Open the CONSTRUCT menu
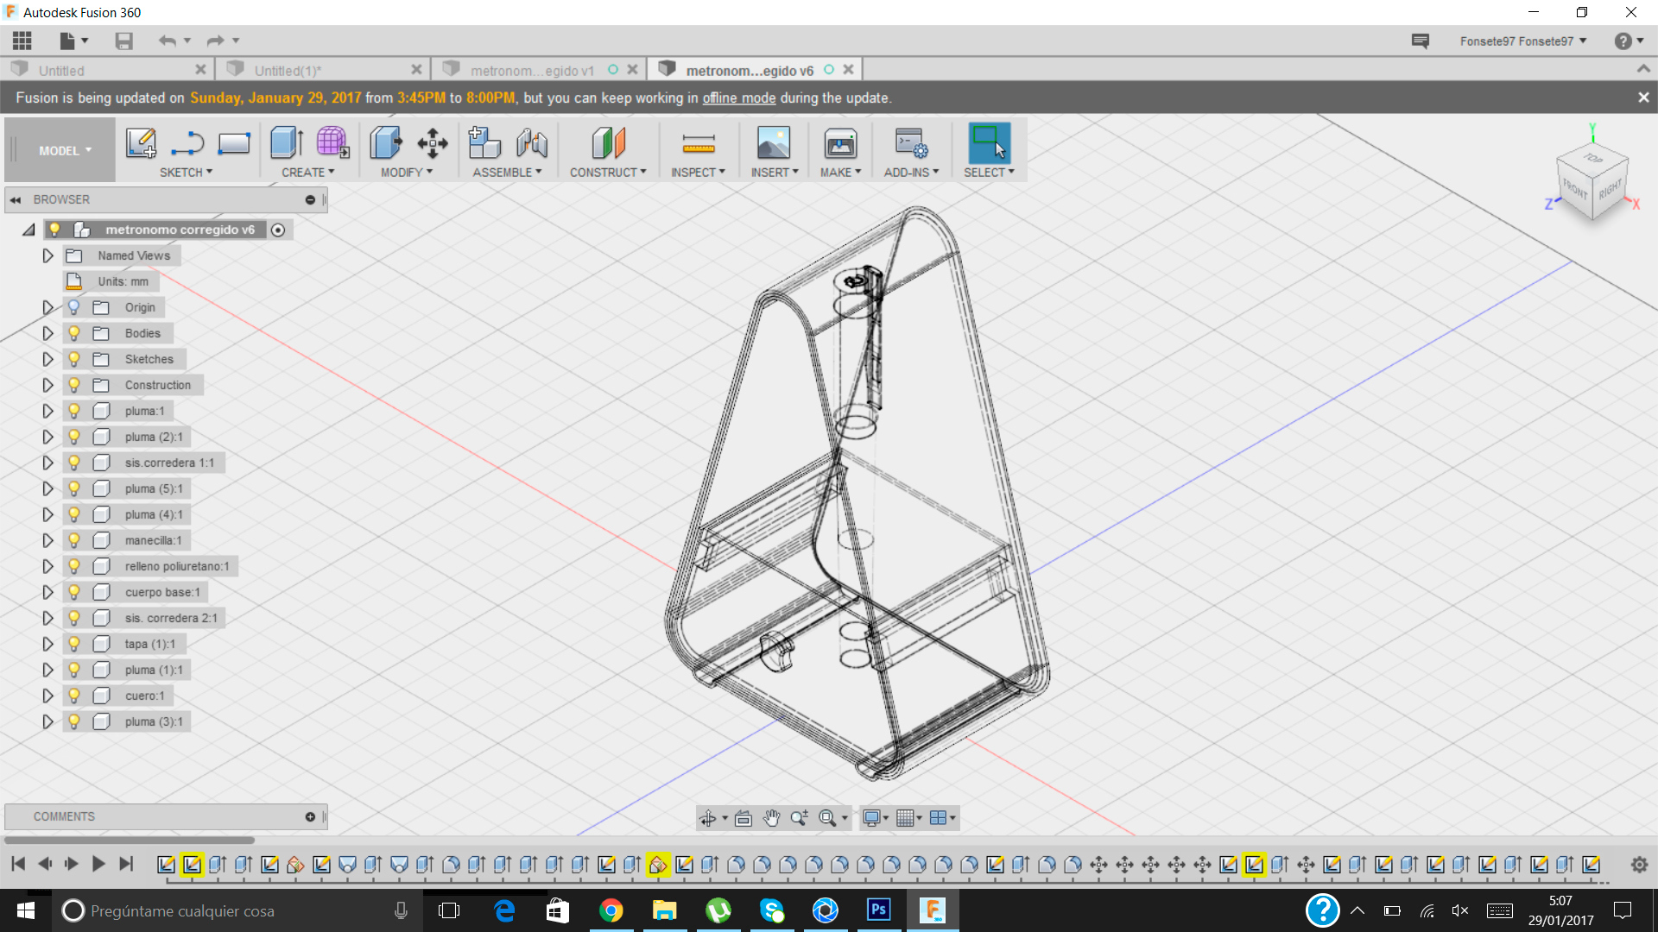 tap(607, 173)
